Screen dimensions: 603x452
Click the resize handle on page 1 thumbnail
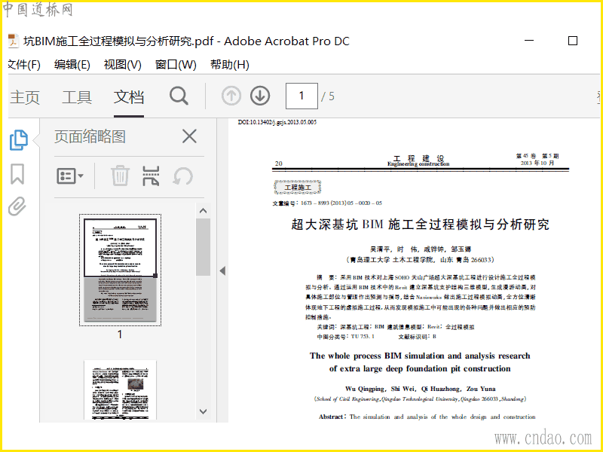pyautogui.click(x=155, y=276)
